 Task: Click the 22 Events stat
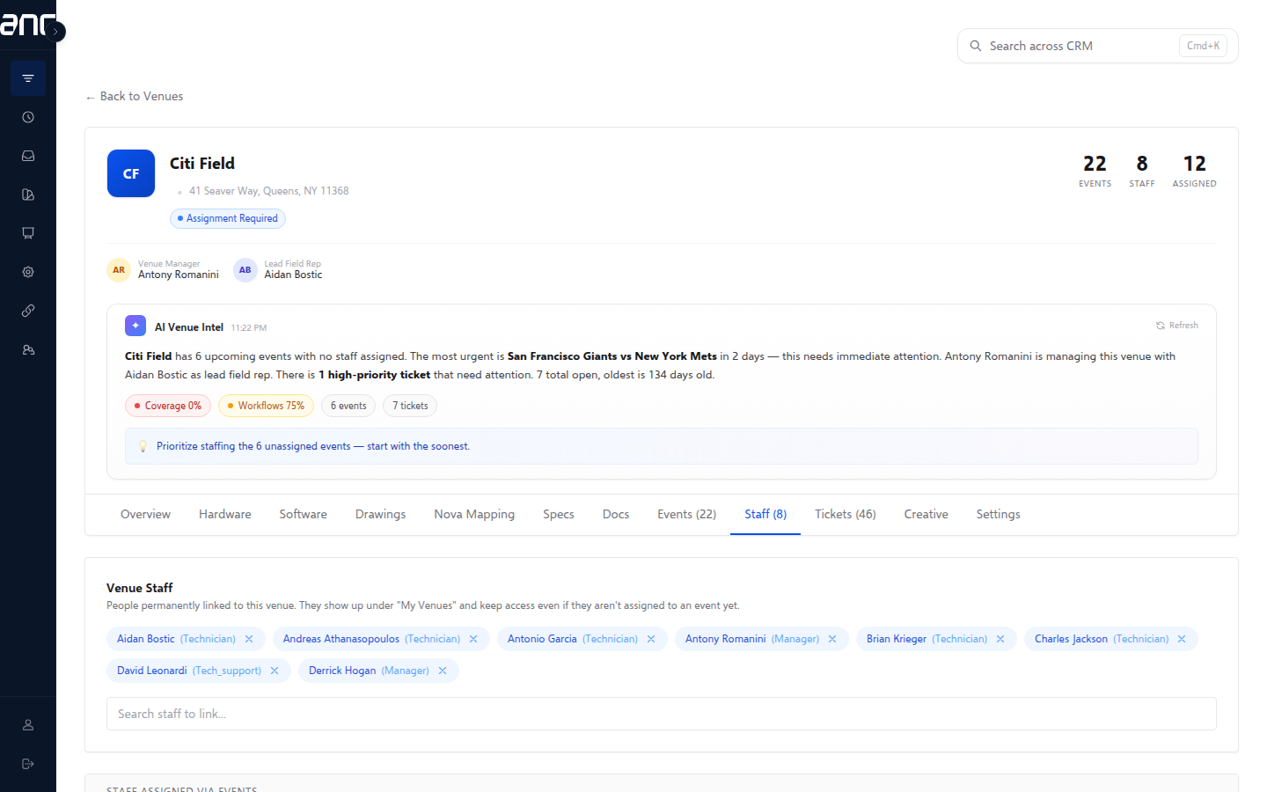click(1095, 171)
